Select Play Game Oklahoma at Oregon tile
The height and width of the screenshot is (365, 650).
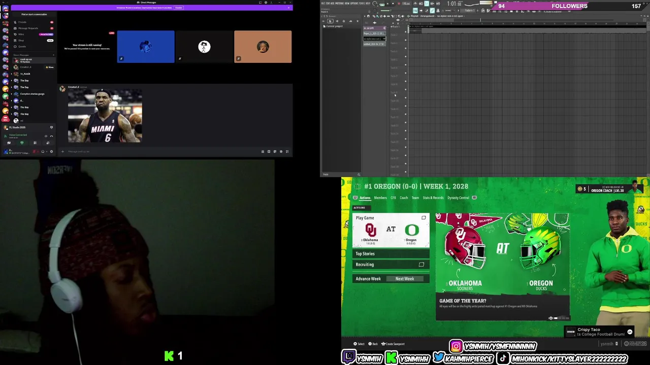[x=391, y=230]
